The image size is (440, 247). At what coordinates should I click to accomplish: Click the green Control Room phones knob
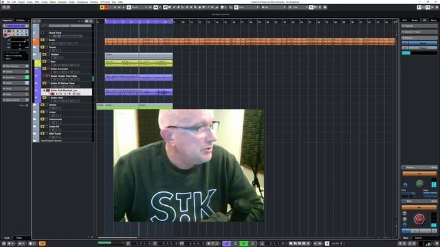tap(419, 184)
